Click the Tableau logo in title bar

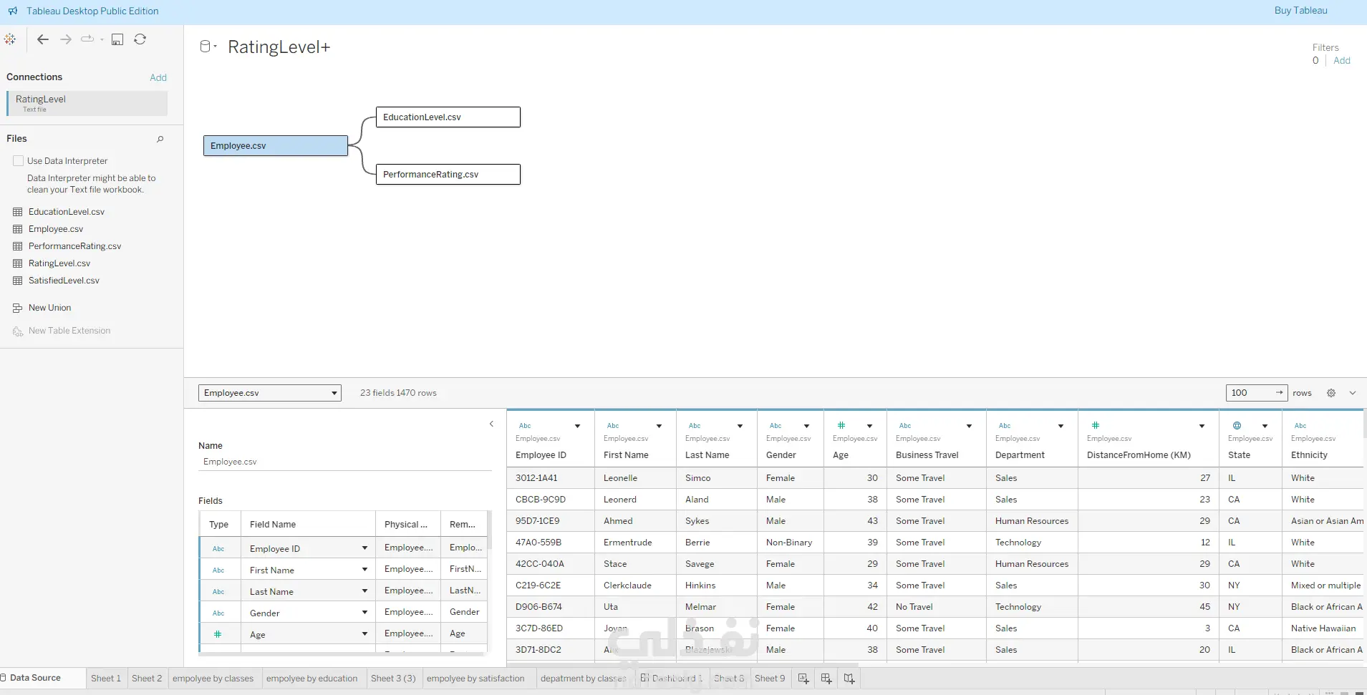13,11
